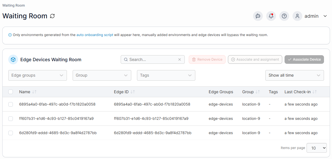
Task: Open the chat assistant icon in header
Action: coord(258,16)
